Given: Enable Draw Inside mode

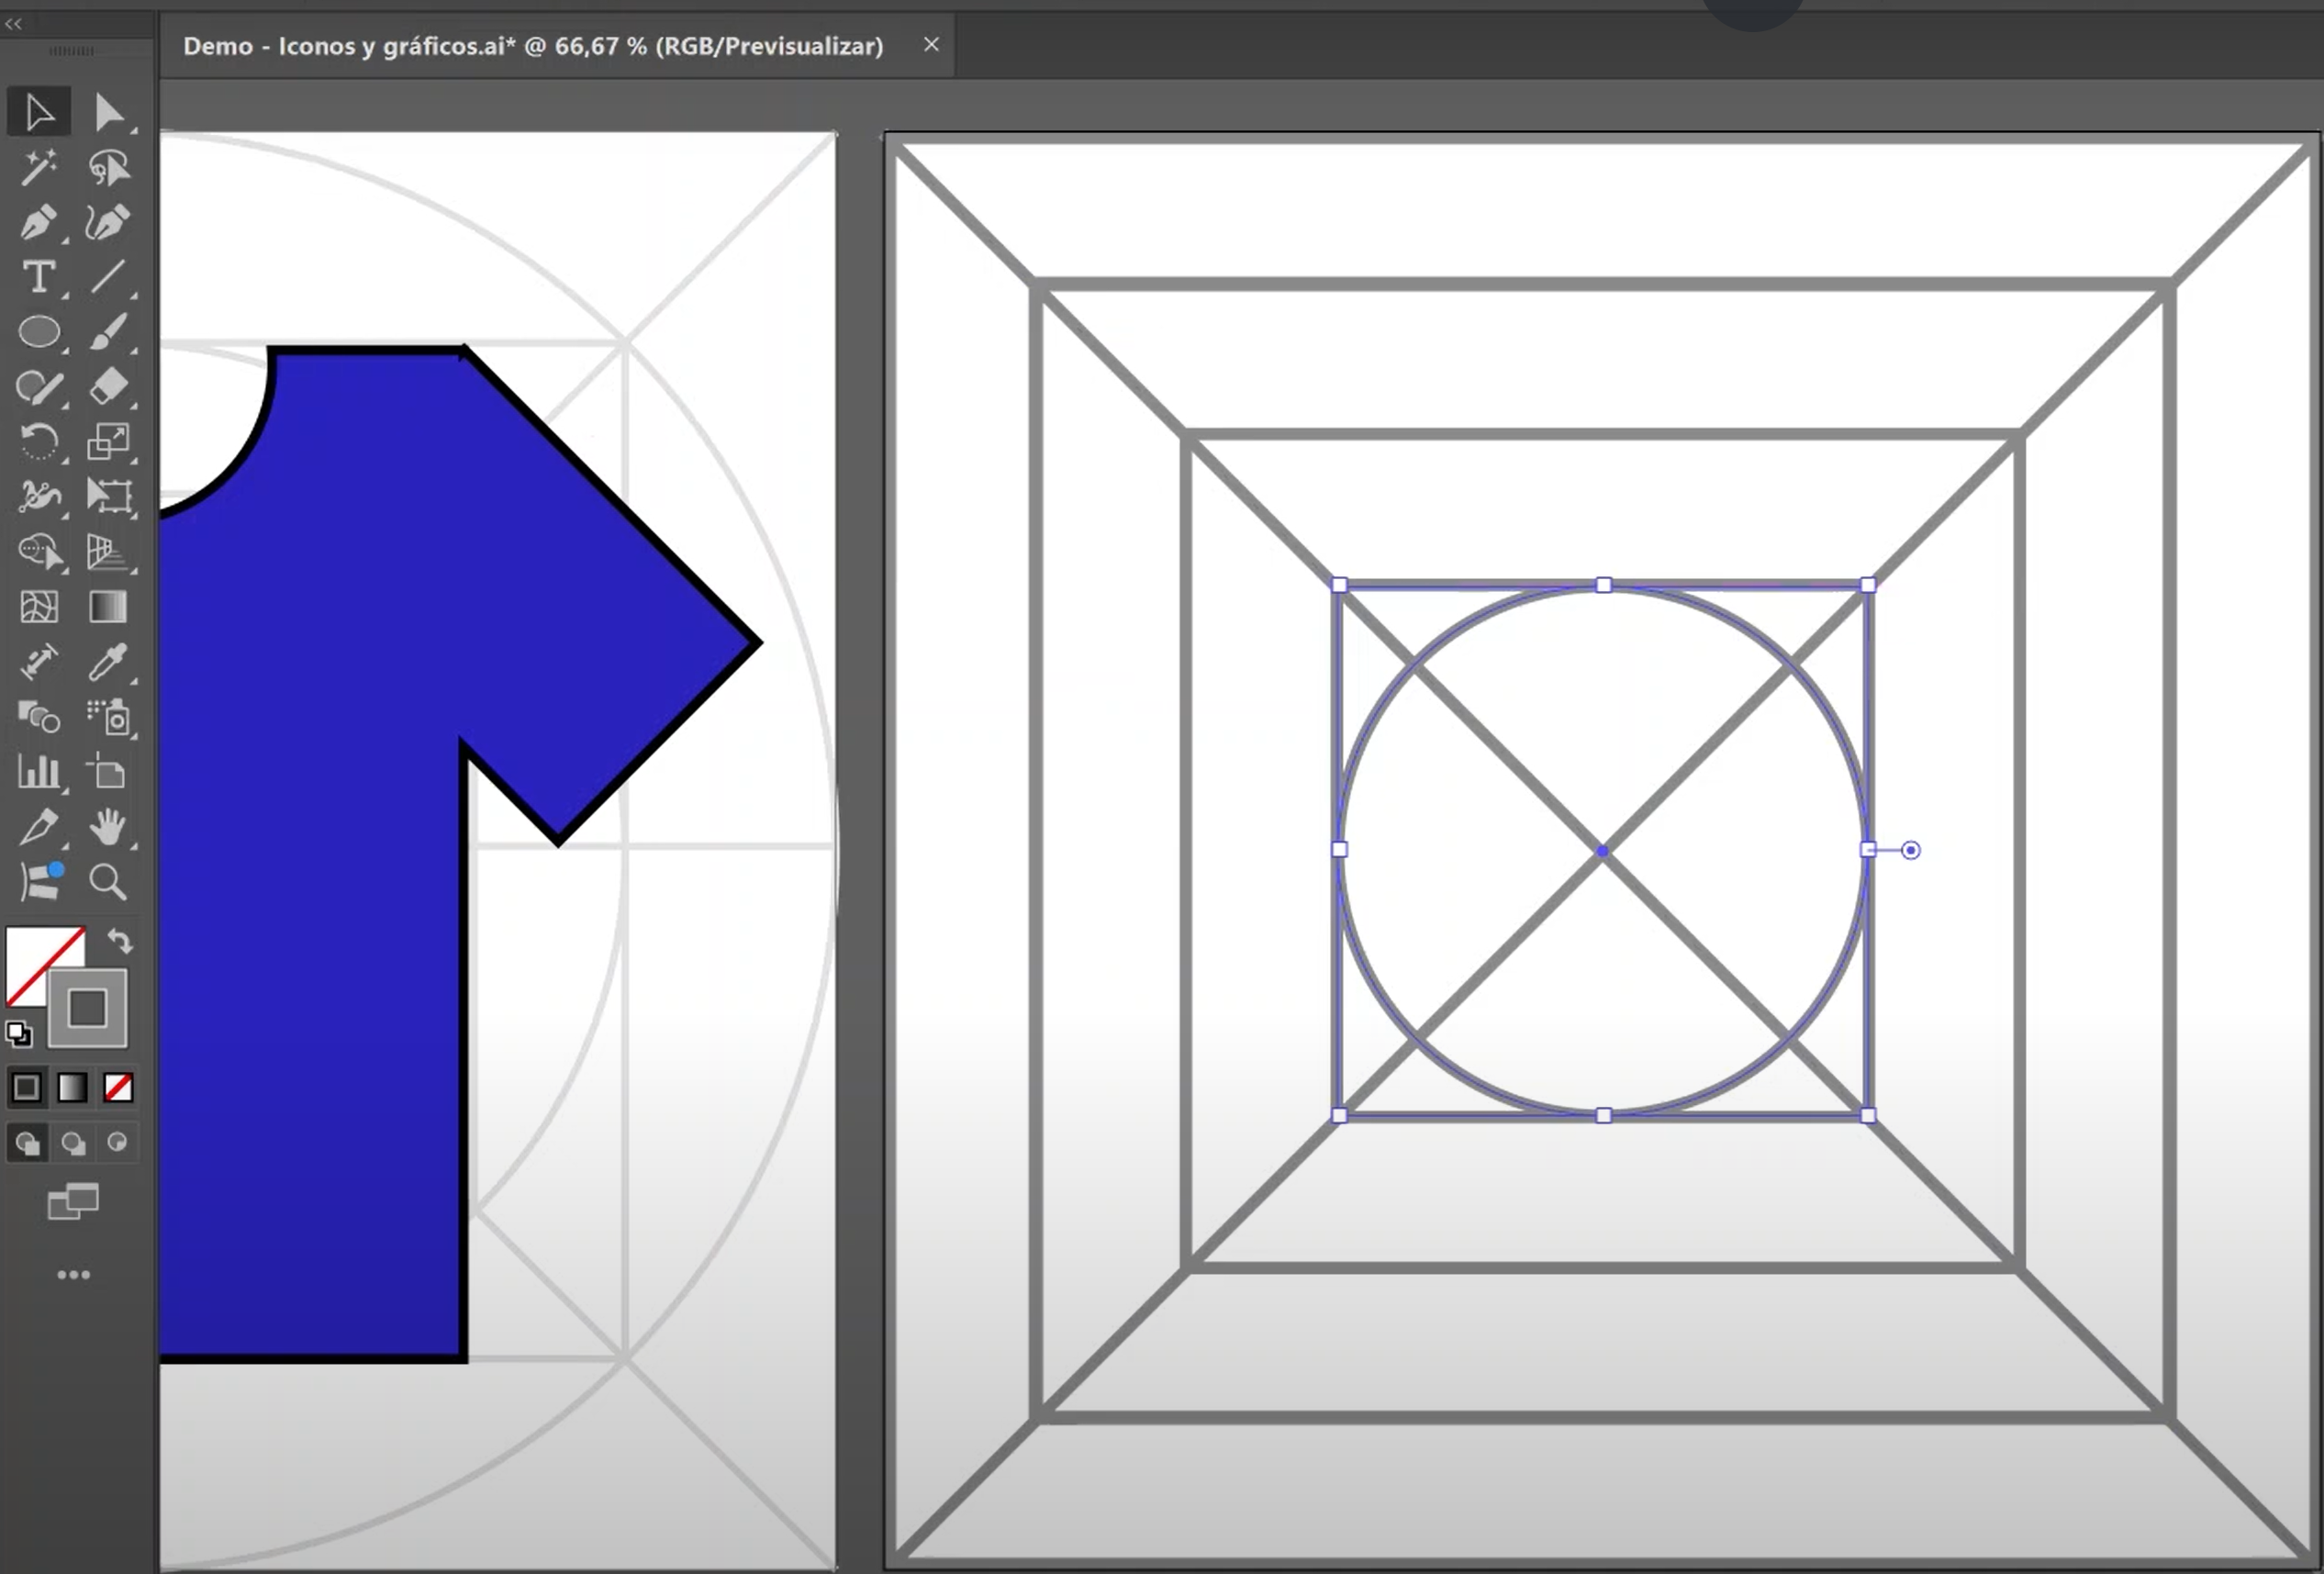Looking at the screenshot, I should [x=117, y=1143].
